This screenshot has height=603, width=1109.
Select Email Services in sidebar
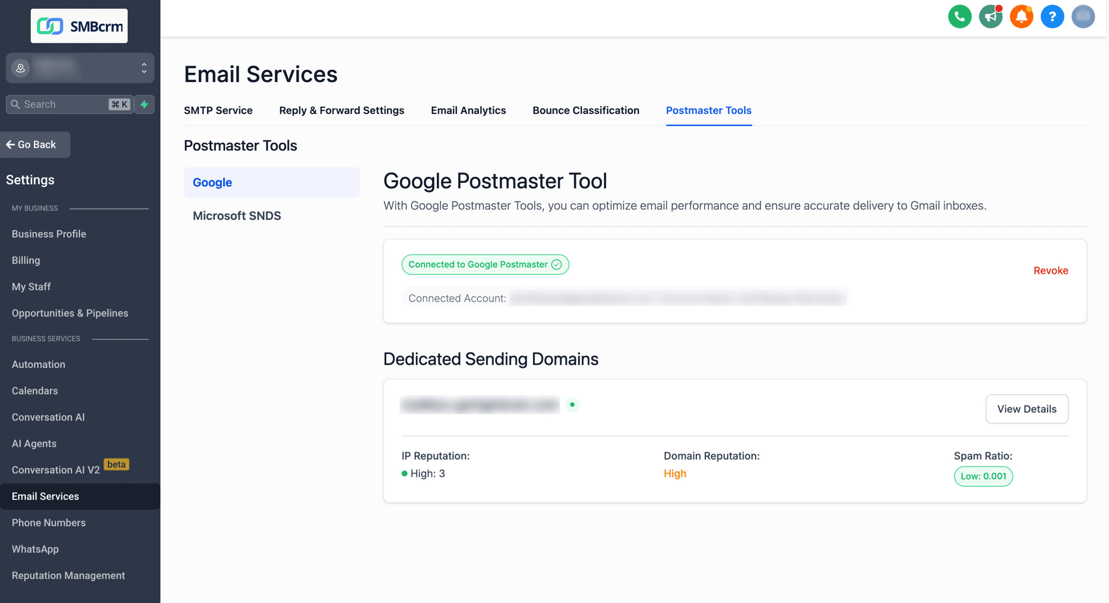point(80,496)
